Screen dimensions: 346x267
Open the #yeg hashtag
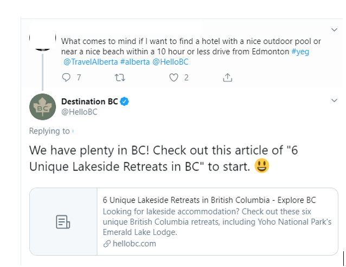click(x=301, y=51)
